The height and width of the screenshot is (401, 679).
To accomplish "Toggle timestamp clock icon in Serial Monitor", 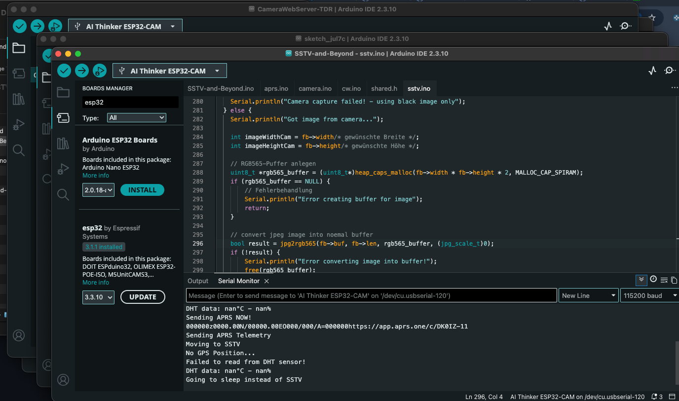I will 653,280.
